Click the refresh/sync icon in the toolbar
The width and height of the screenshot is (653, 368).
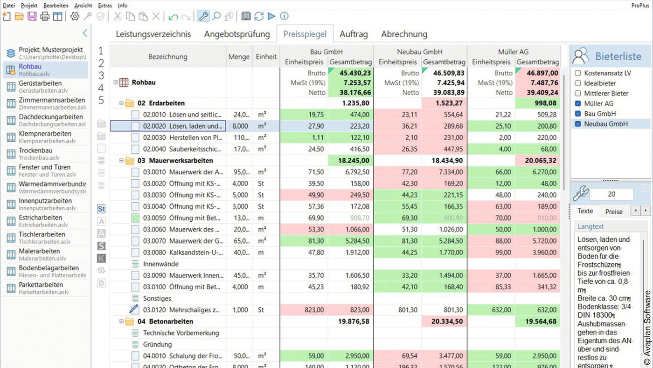coord(259,16)
